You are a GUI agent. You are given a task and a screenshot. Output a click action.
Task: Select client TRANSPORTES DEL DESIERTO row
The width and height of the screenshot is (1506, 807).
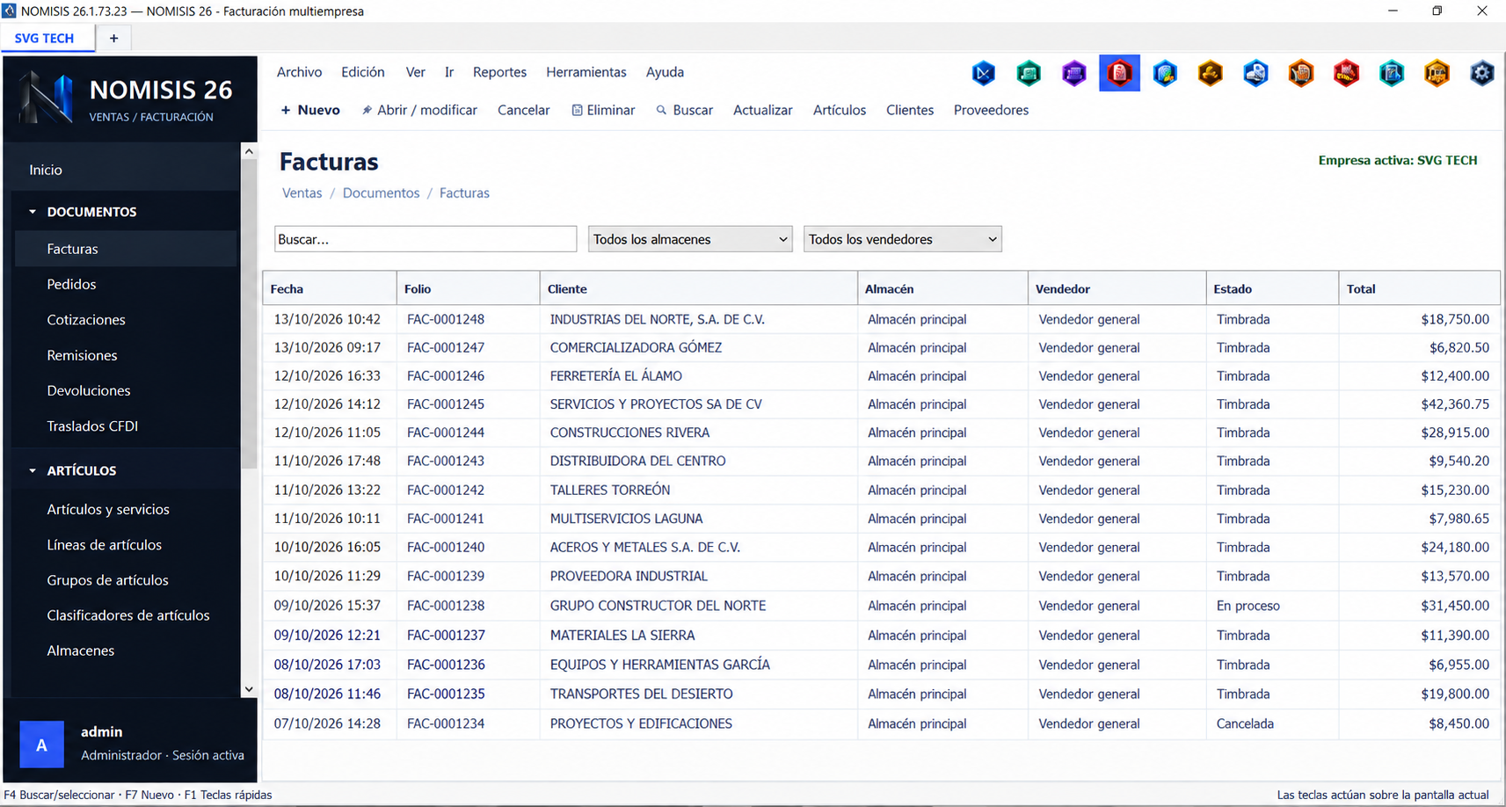coord(881,694)
